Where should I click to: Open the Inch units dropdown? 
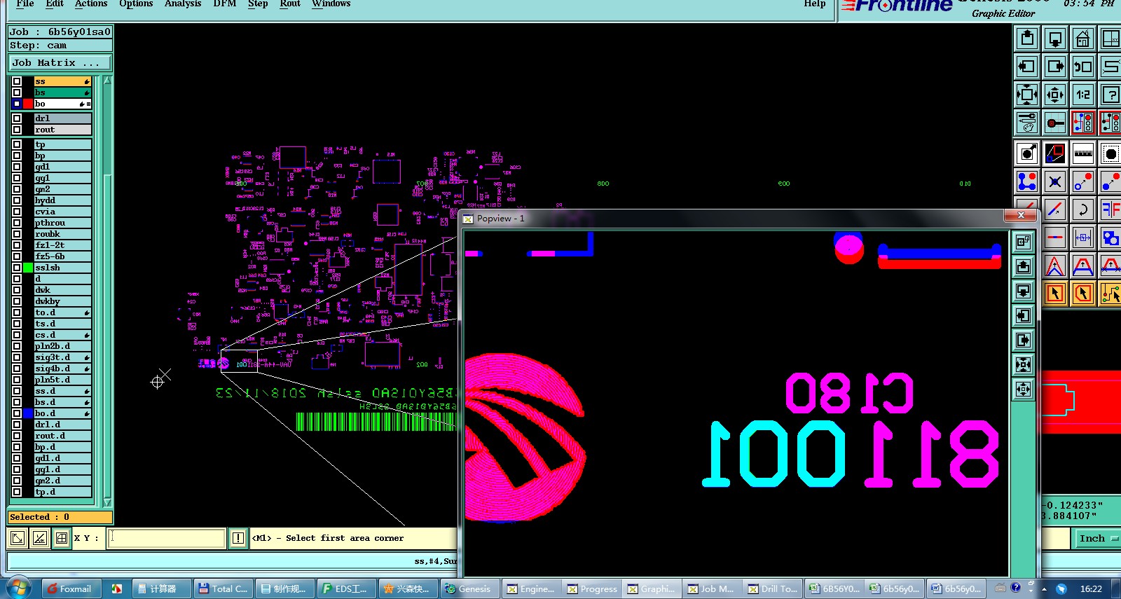pyautogui.click(x=1098, y=538)
